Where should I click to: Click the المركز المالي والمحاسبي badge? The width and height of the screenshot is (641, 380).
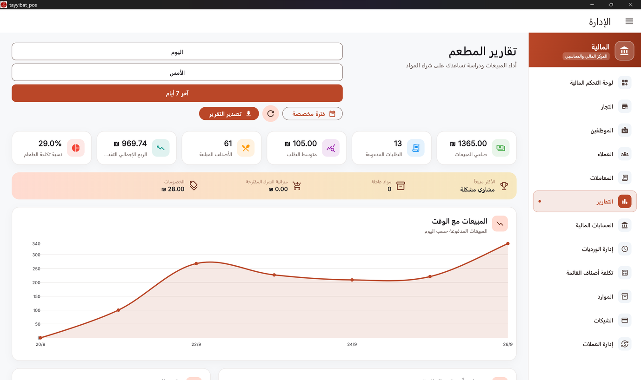(586, 56)
